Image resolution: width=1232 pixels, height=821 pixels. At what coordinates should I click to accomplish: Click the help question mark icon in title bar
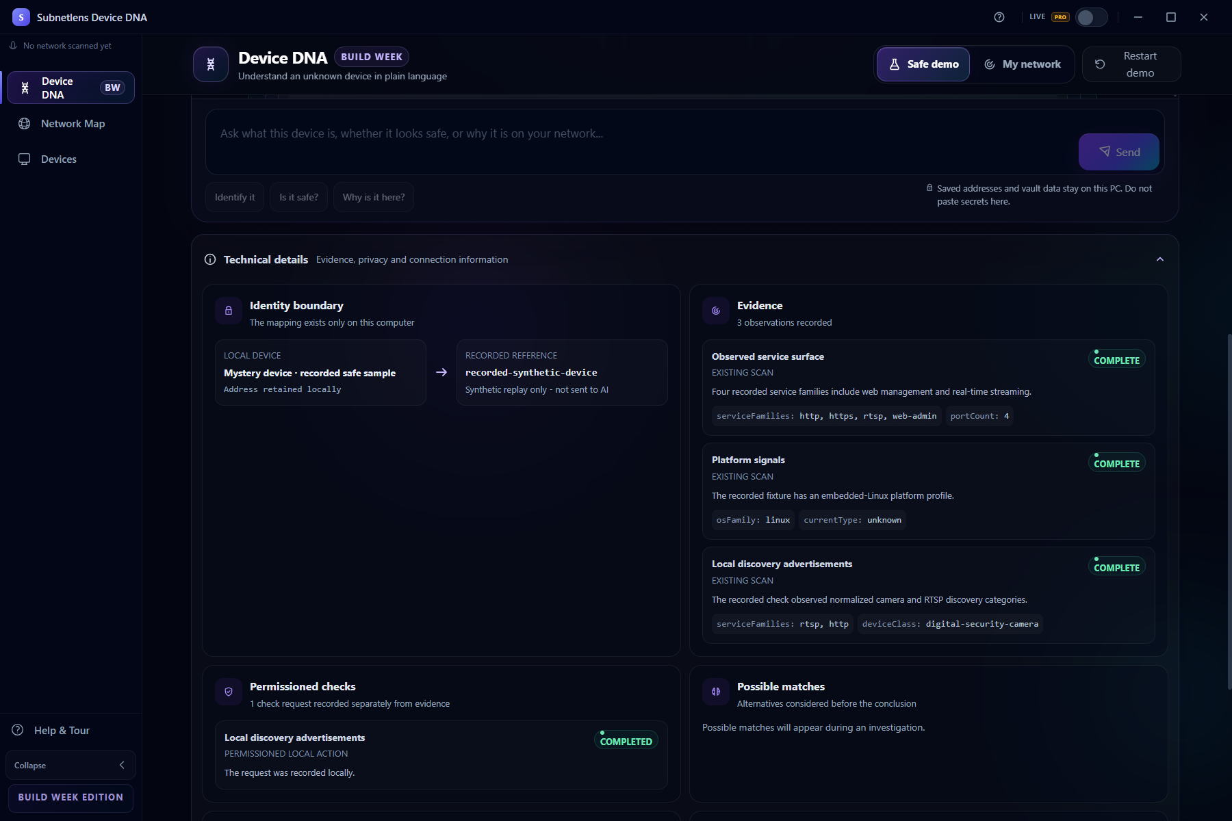point(999,17)
